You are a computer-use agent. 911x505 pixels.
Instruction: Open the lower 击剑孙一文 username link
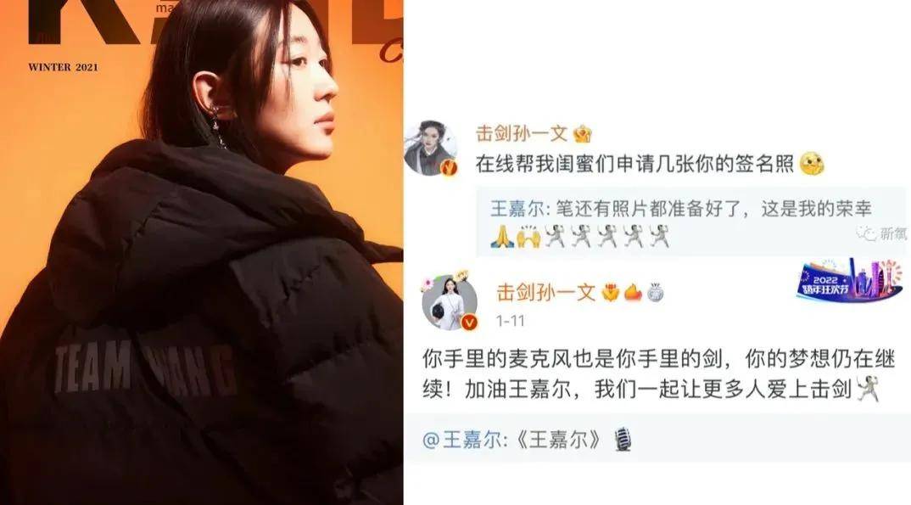click(546, 292)
